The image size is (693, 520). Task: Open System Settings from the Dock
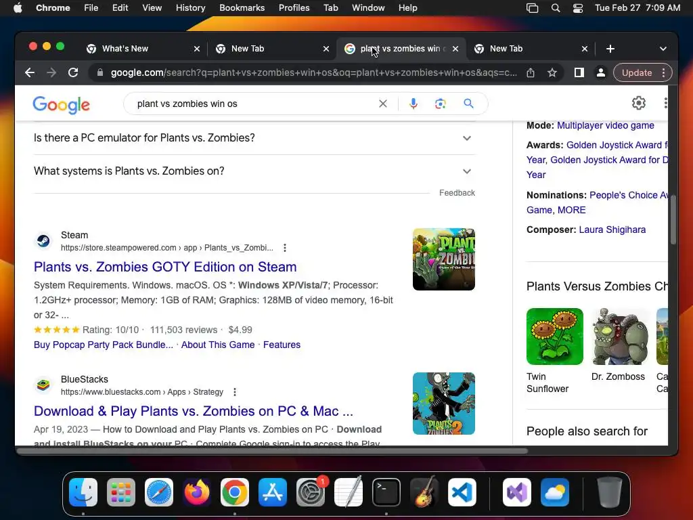click(x=310, y=492)
